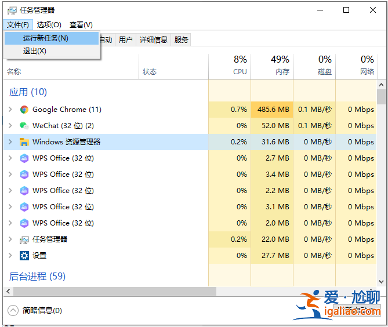The width and height of the screenshot is (388, 327).
Task: Click the WPS Office icon with 2.0 MB memory
Action: (x=24, y=223)
